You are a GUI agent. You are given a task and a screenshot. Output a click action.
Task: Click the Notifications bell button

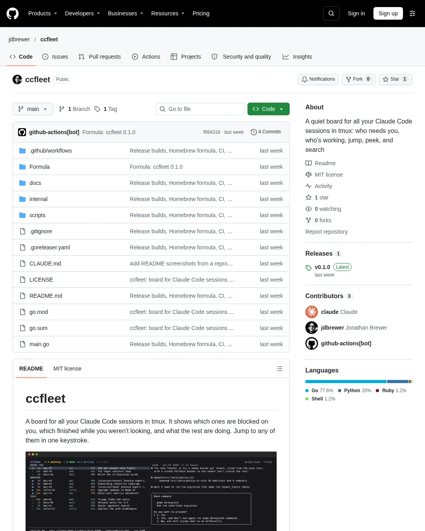[x=318, y=79]
